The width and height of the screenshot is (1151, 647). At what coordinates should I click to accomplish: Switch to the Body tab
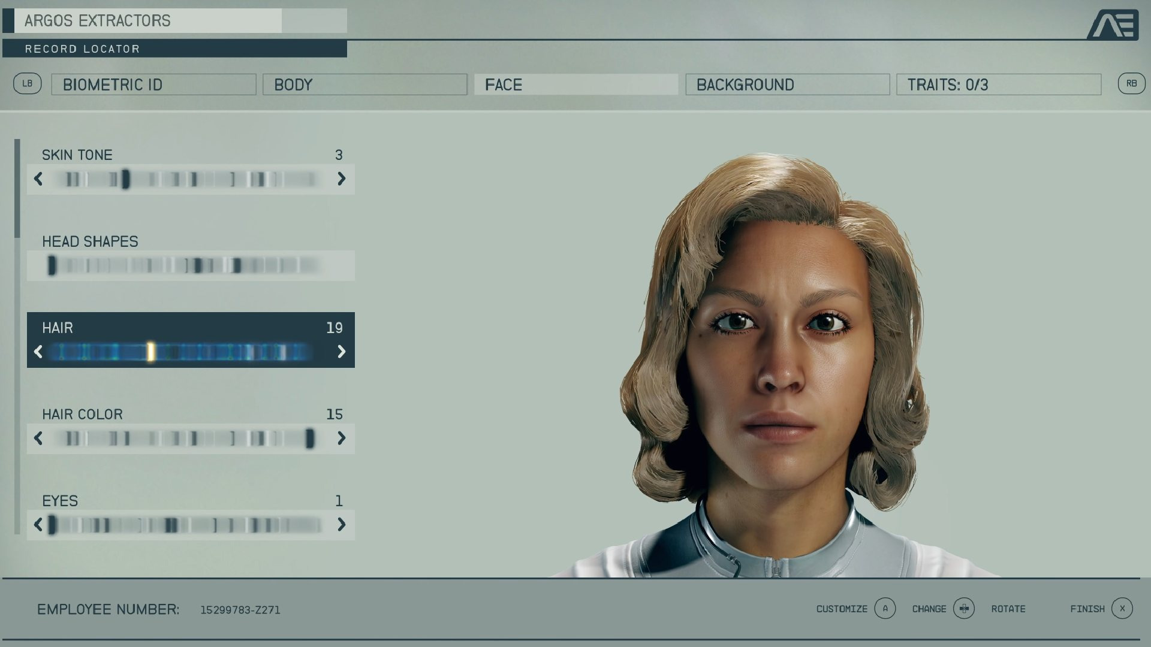tap(365, 84)
